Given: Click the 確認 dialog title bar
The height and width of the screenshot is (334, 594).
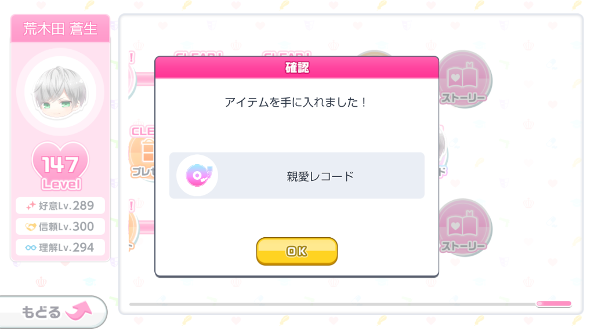Looking at the screenshot, I should (296, 67).
